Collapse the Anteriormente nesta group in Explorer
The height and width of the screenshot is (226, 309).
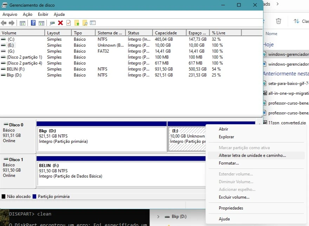(x=286, y=74)
